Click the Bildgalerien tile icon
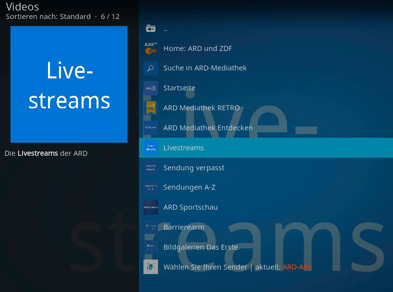This screenshot has width=393, height=292. [x=150, y=247]
